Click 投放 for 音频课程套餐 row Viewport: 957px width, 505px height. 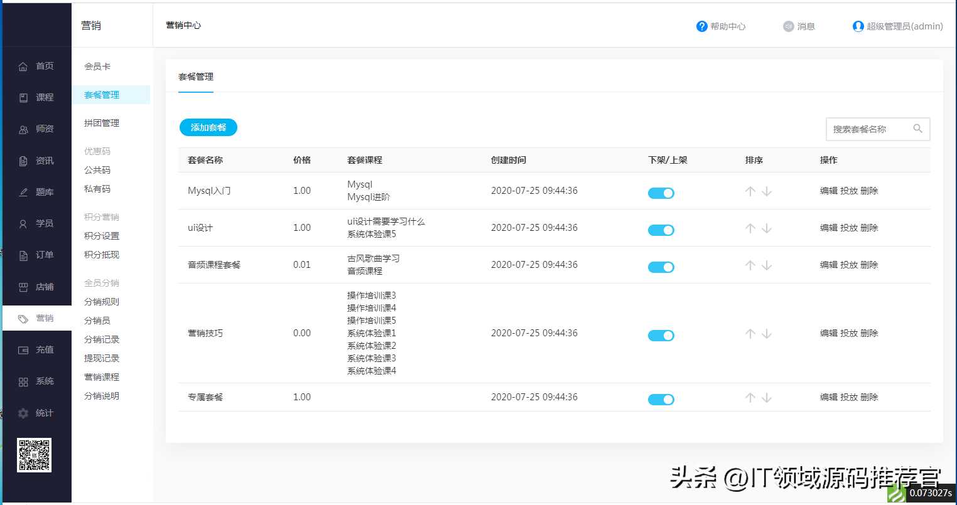849,265
